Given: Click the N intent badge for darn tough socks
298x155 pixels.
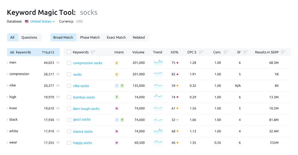Looking at the screenshot, I should (x=117, y=108).
